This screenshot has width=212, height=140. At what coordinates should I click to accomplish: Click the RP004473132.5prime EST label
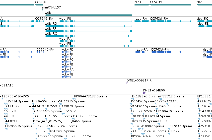[91, 96]
